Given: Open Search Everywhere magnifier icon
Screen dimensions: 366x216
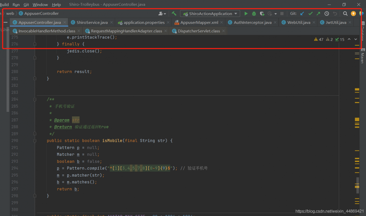Looking at the screenshot, I should pyautogui.click(x=345, y=14).
